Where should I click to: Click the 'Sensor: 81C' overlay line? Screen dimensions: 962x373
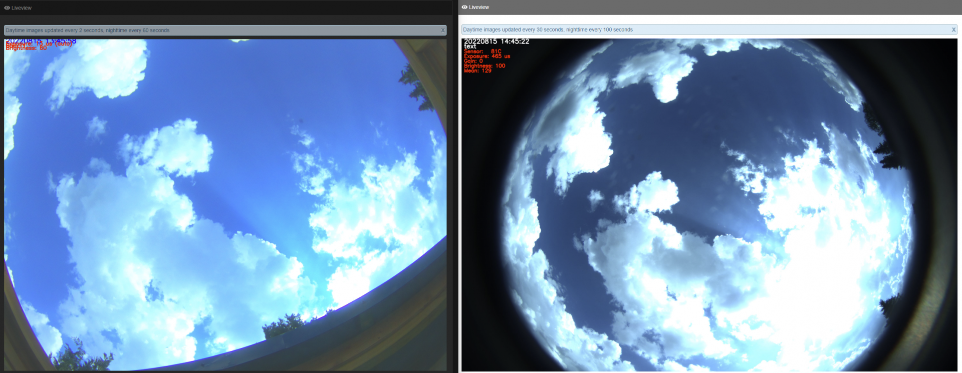[x=483, y=51]
